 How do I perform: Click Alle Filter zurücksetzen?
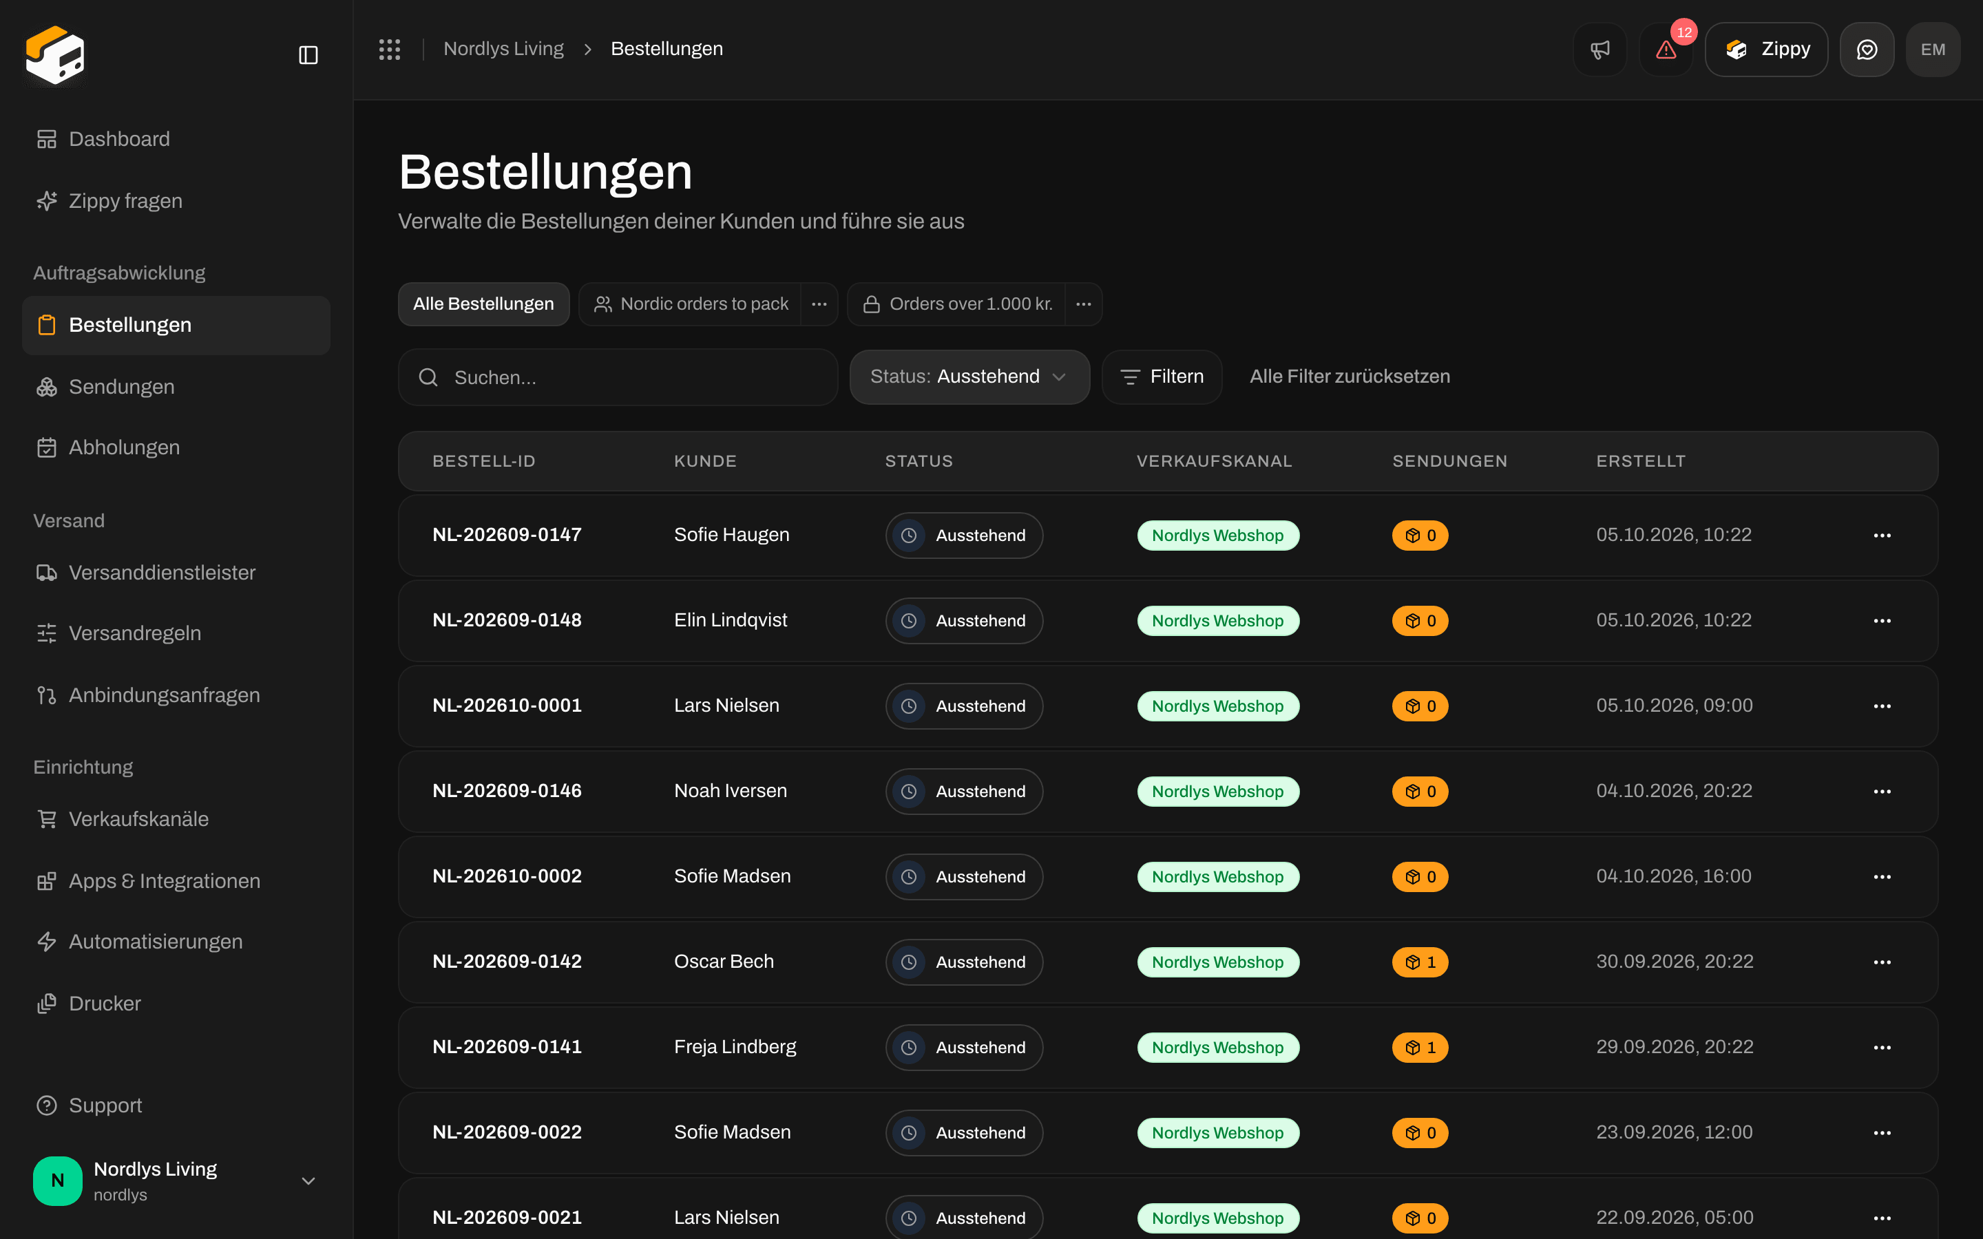pos(1350,377)
